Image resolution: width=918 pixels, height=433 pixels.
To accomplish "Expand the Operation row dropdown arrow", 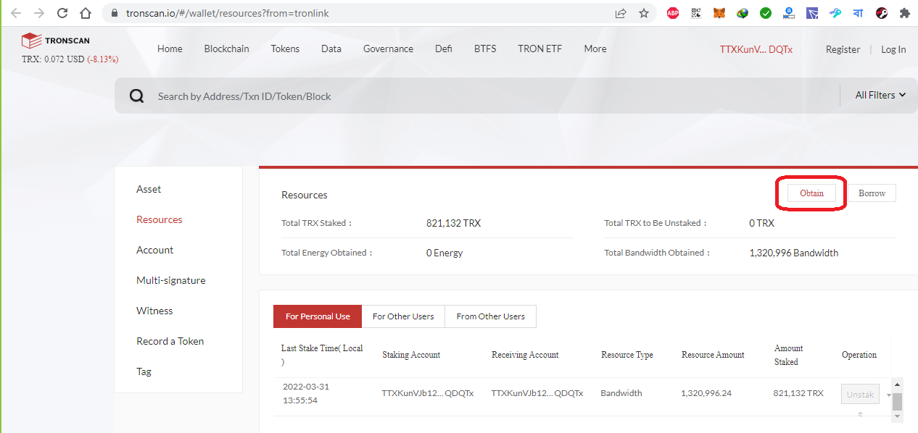I will [x=889, y=395].
